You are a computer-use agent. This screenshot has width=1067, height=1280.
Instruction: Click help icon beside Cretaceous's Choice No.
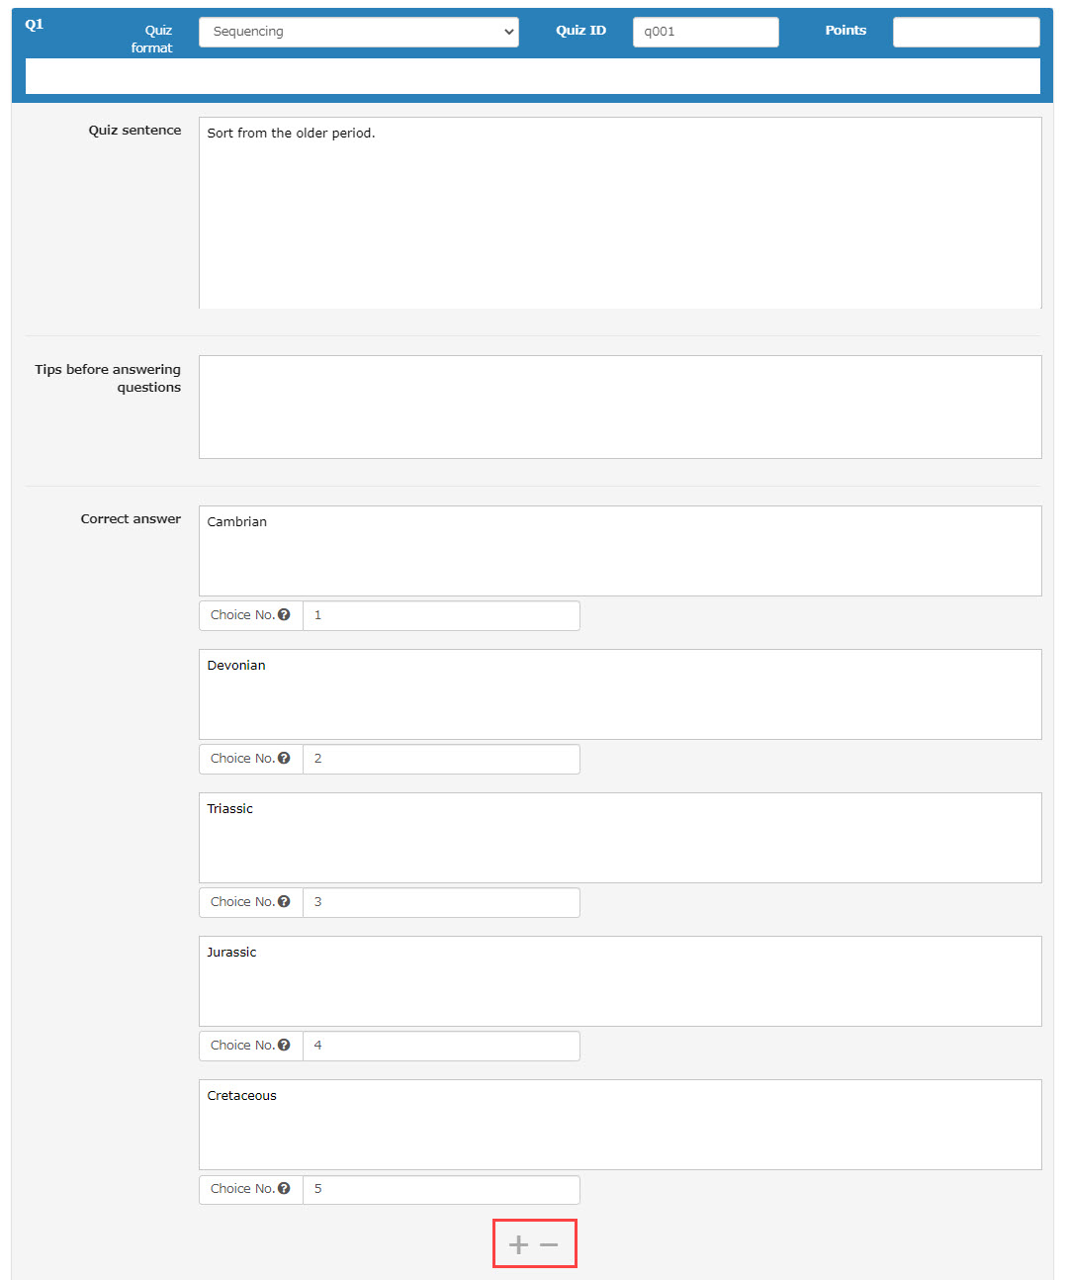tap(284, 1188)
